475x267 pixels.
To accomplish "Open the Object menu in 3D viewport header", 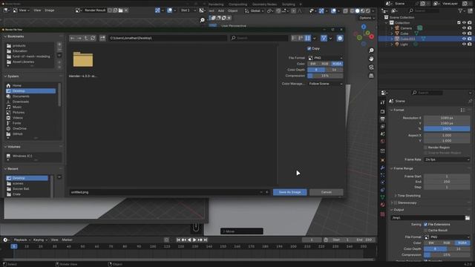I will coord(232,11).
